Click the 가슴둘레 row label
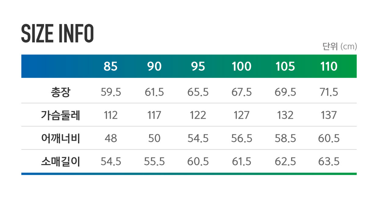Screen dimensions: 378x200 [60, 115]
